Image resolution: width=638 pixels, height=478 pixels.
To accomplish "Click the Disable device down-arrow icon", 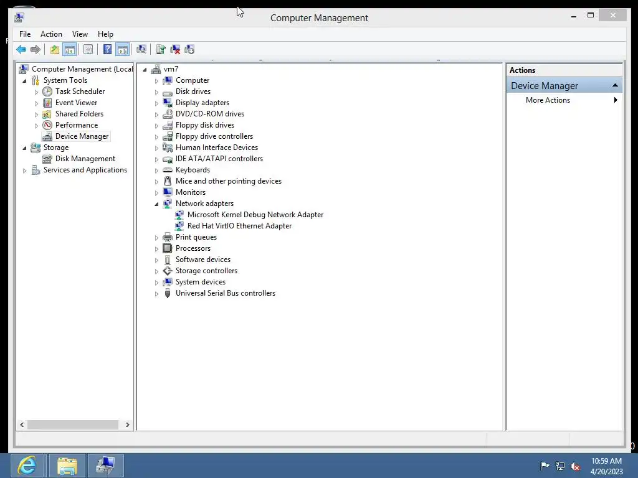I will click(x=189, y=50).
